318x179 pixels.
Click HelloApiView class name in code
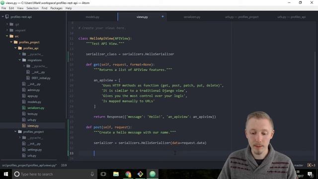click(x=101, y=38)
